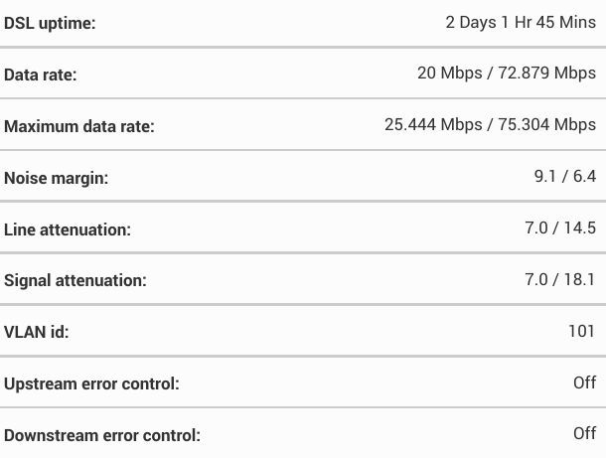Click the Downstream error control label
Screen dimensions: 606x458
tap(102, 436)
